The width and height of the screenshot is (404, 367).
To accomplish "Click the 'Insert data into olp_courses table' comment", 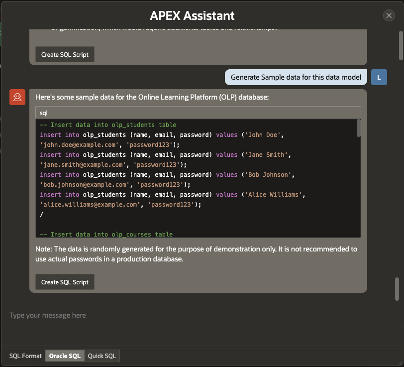I will [106, 234].
